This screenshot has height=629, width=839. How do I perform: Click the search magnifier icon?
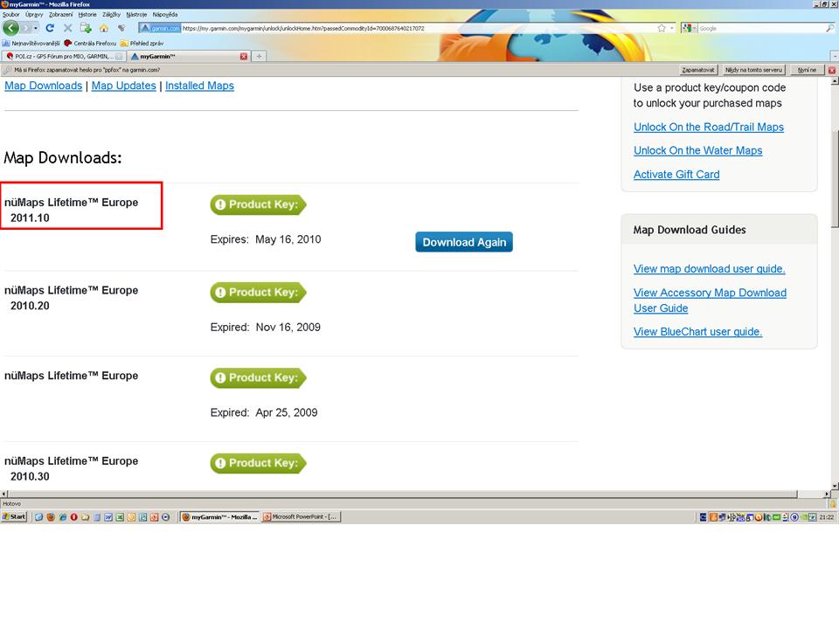829,28
